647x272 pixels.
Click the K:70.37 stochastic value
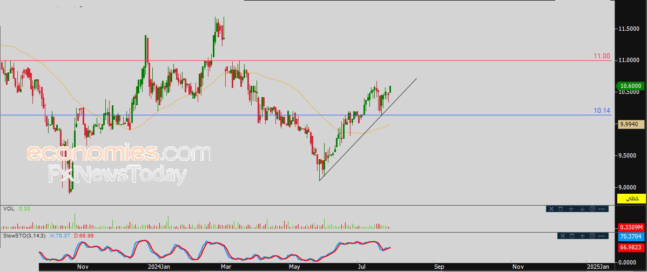(x=61, y=235)
